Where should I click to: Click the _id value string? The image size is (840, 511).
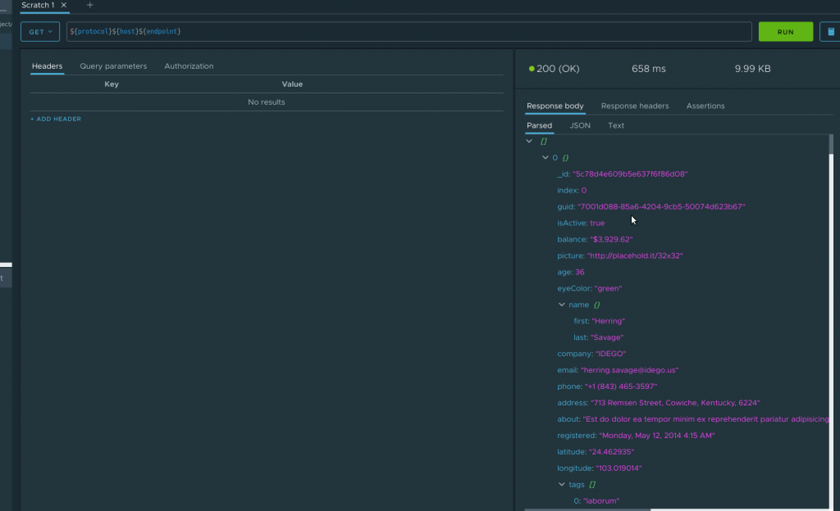630,174
